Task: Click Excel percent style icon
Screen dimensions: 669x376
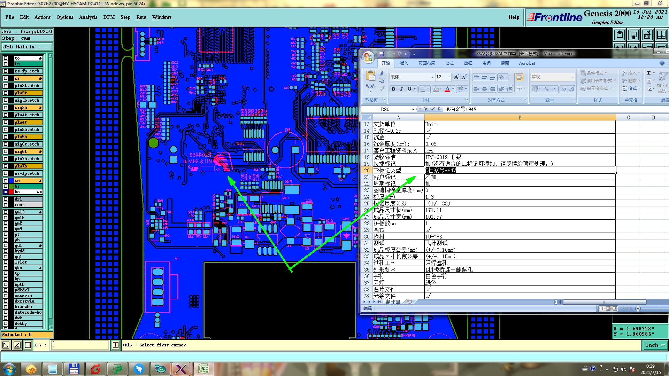Action: [546, 89]
